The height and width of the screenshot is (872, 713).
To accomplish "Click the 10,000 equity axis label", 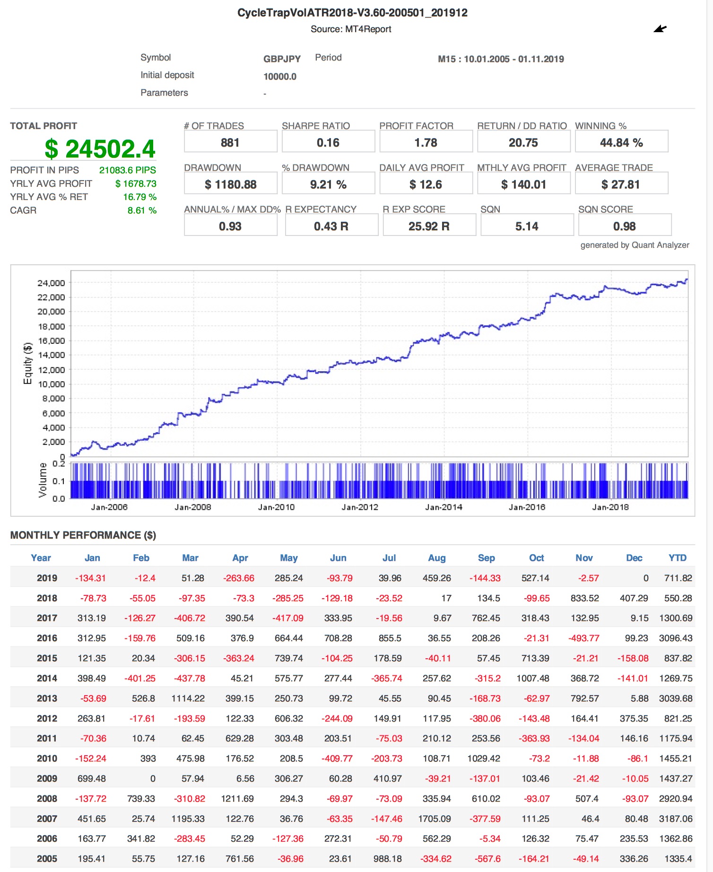I will 51,384.
